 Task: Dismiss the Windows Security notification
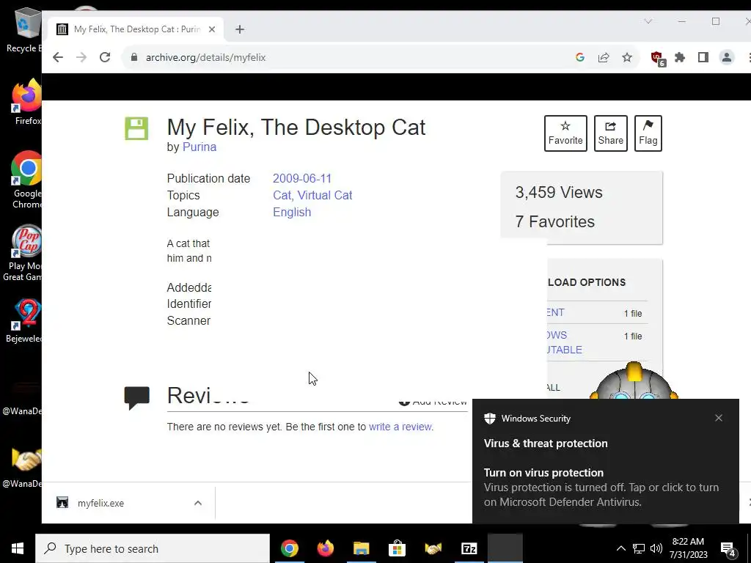pyautogui.click(x=719, y=418)
